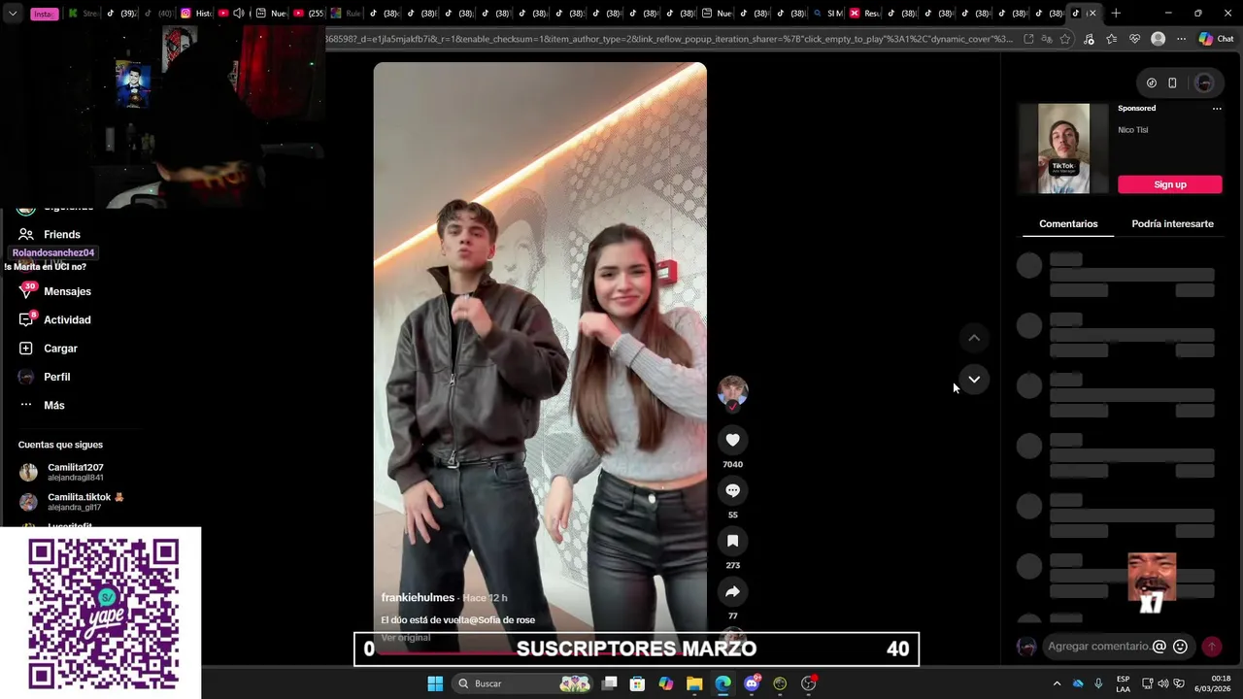Open Edge settings and more ellipsis
1243x699 pixels.
[1181, 39]
